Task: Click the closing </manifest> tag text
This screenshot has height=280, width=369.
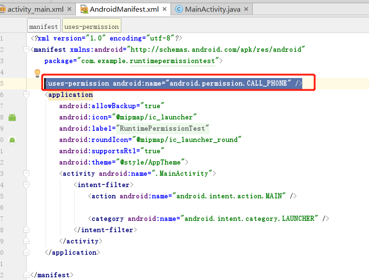Action: point(52,275)
